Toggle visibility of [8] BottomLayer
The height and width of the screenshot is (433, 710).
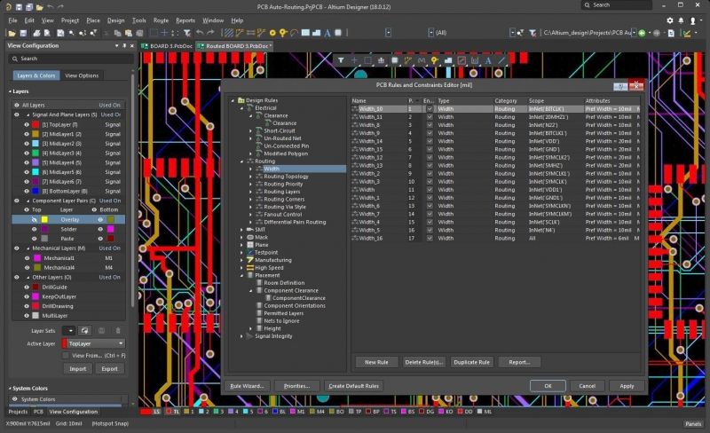[27, 191]
